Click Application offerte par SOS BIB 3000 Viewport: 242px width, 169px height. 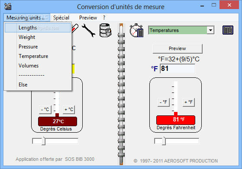point(55,159)
